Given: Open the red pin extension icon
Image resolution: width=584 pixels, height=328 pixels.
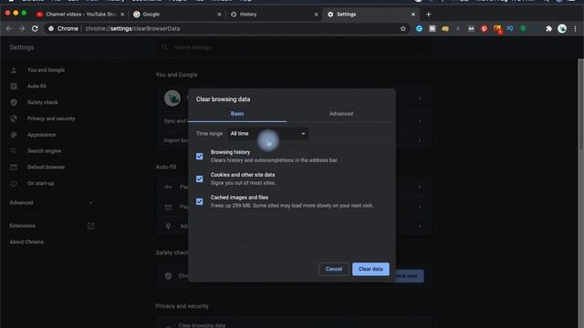Looking at the screenshot, I should [485, 28].
